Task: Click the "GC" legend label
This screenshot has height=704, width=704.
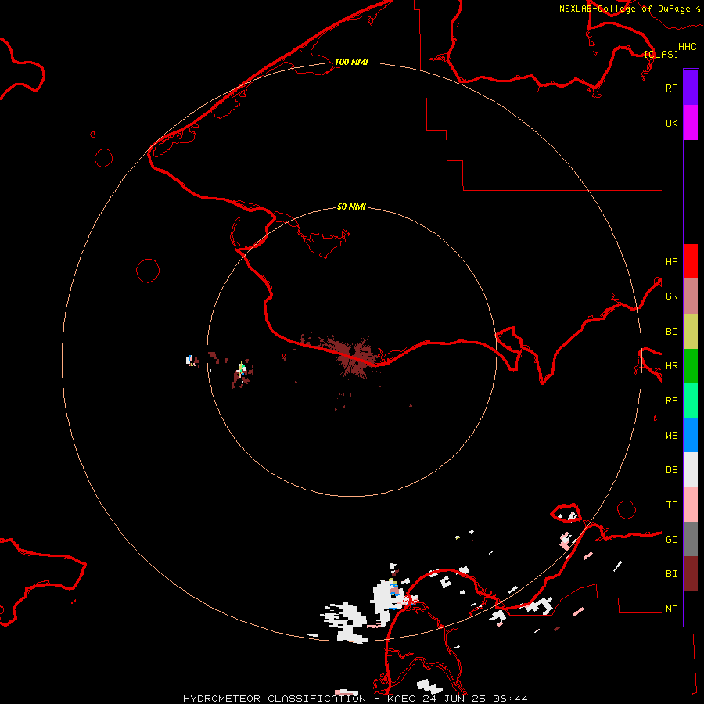Action: [671, 540]
